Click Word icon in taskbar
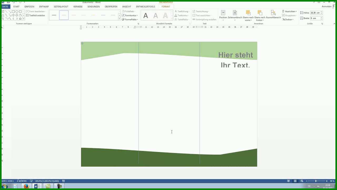The width and height of the screenshot is (337, 190). coord(37,186)
